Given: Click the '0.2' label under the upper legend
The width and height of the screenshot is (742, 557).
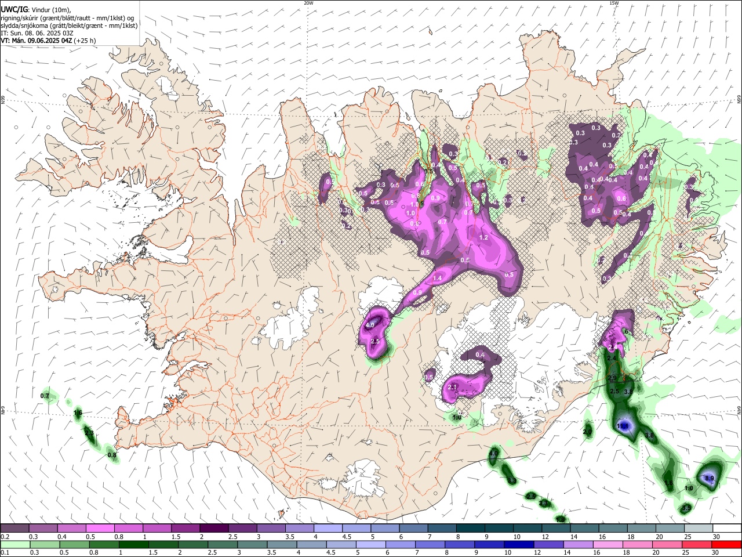Looking at the screenshot, I should (5, 537).
